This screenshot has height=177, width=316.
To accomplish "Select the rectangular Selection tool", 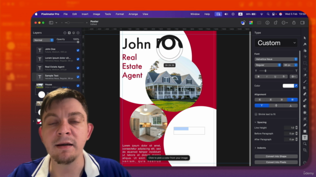I will (305, 63).
